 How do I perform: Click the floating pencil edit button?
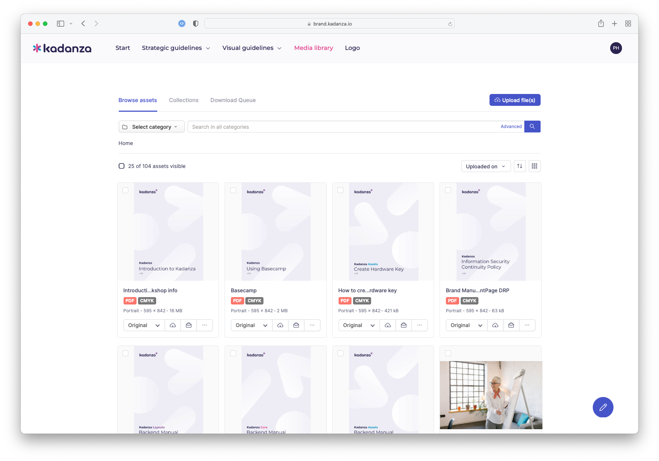click(x=603, y=407)
